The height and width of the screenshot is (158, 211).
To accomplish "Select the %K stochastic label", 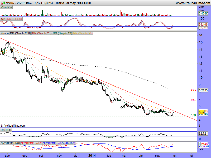I will tap(3, 19).
